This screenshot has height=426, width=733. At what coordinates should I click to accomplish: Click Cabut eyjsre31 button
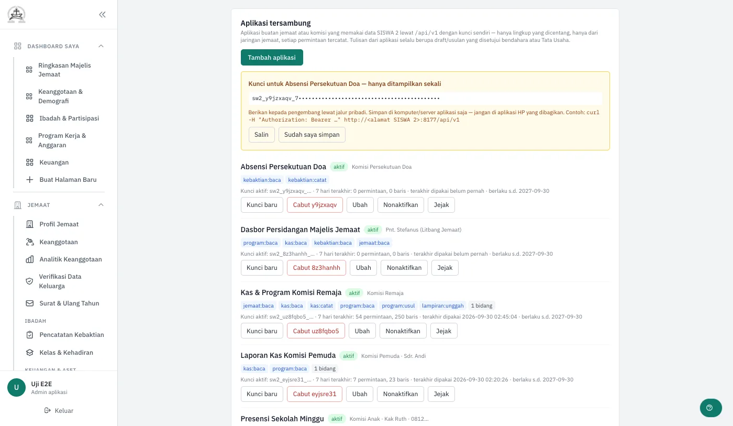click(315, 394)
